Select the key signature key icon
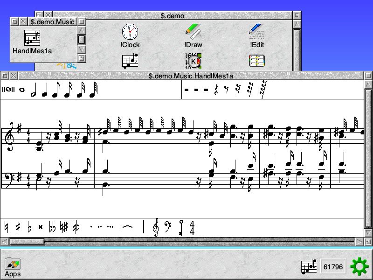 181,227
